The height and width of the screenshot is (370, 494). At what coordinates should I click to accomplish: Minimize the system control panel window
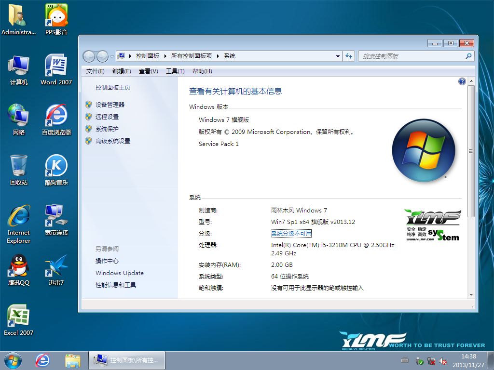435,43
